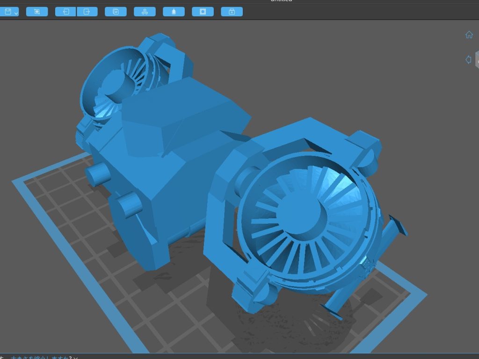Click the 大きさを縮小しますか? link

(x=40, y=358)
